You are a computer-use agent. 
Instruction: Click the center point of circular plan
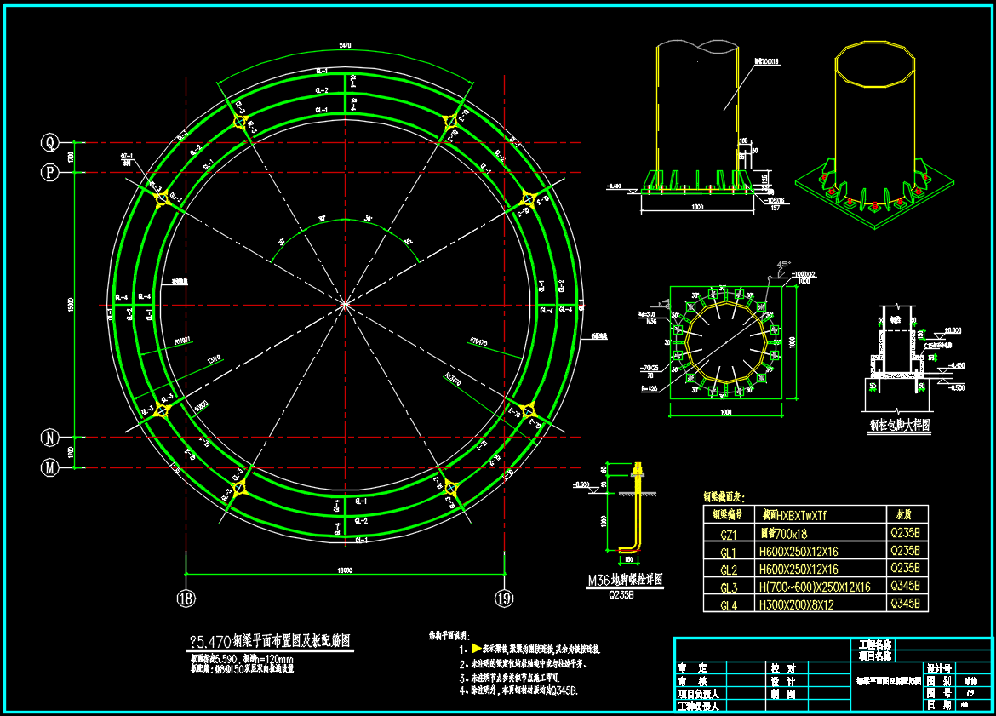(x=344, y=303)
